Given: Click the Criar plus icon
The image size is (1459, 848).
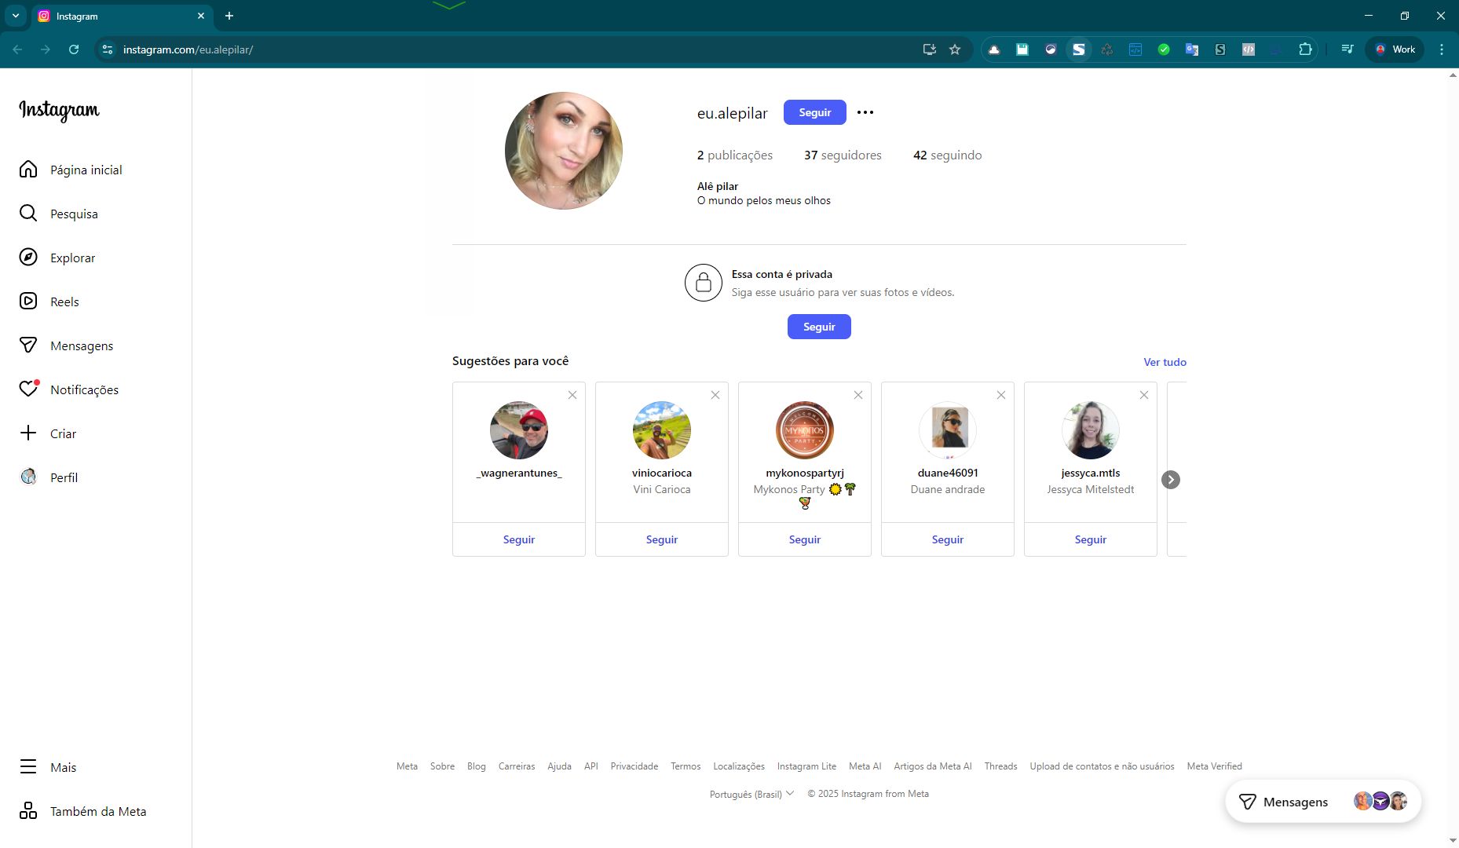Looking at the screenshot, I should 28,433.
